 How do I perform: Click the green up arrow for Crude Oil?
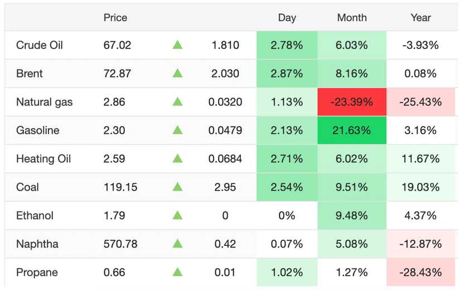(x=177, y=45)
